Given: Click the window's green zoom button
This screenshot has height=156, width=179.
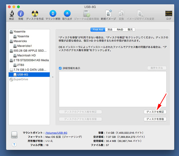Looking at the screenshot, I should tap(18, 7).
